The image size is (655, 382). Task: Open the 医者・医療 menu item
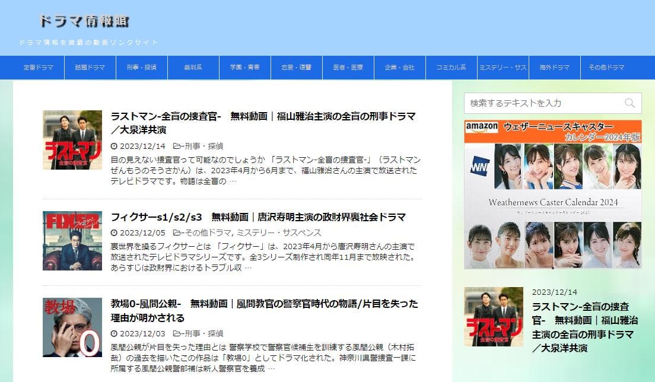[348, 67]
